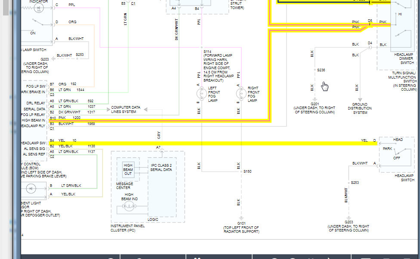Click the vertical scrollbar thumb at left edge
The image size is (420, 259).
coord(5,7)
